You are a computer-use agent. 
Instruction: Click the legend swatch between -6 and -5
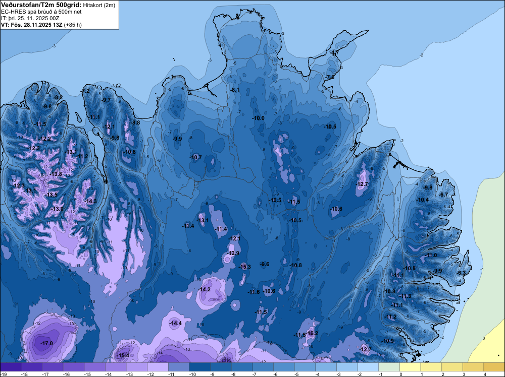tap(284, 367)
